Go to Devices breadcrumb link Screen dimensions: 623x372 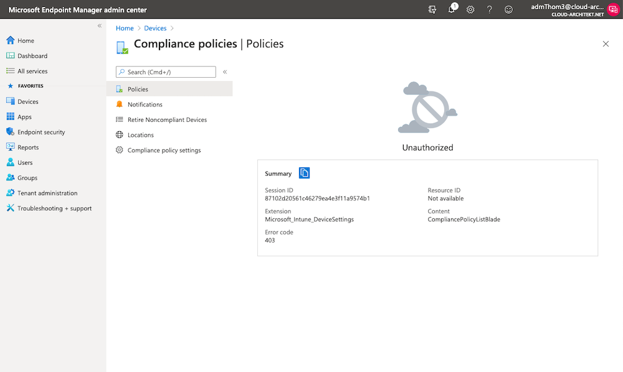[x=155, y=28]
